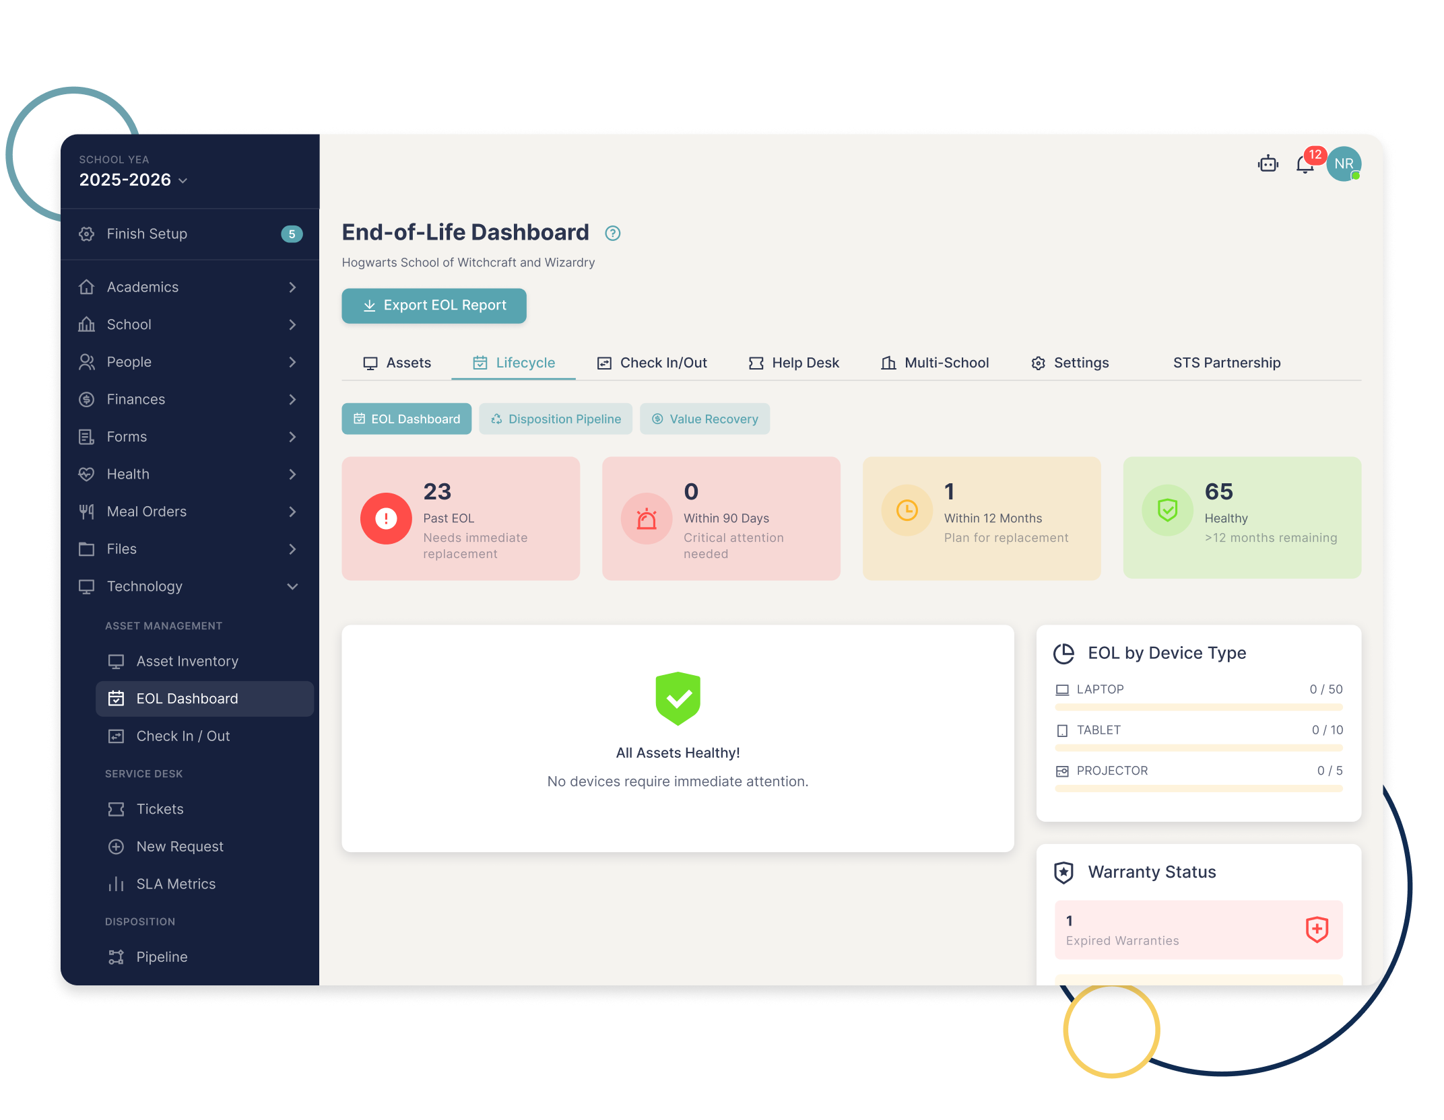
Task: Click Export EOL Report button
Action: [x=434, y=306]
